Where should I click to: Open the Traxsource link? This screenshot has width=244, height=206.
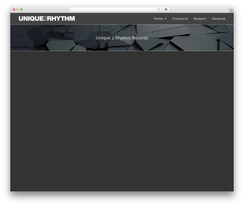[180, 19]
